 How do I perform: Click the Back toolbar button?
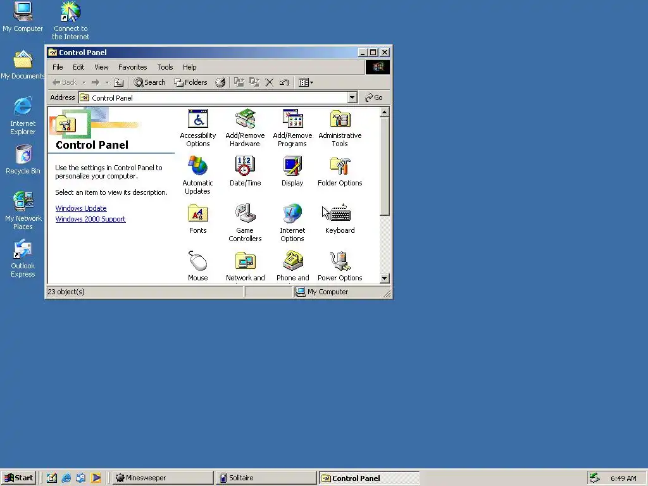(65, 82)
